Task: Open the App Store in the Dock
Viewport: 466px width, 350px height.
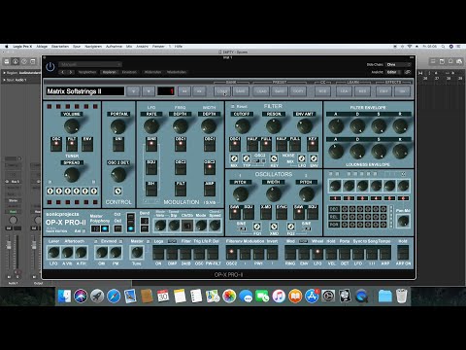Action: click(312, 296)
